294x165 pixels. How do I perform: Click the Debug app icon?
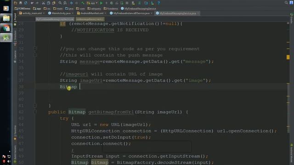[x=112, y=3]
